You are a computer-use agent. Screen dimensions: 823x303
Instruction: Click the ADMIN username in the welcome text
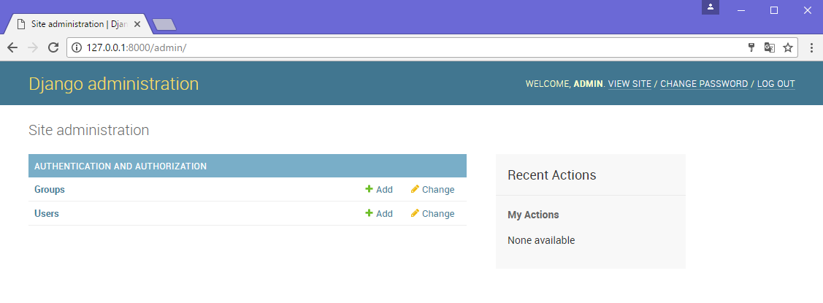pyautogui.click(x=588, y=84)
